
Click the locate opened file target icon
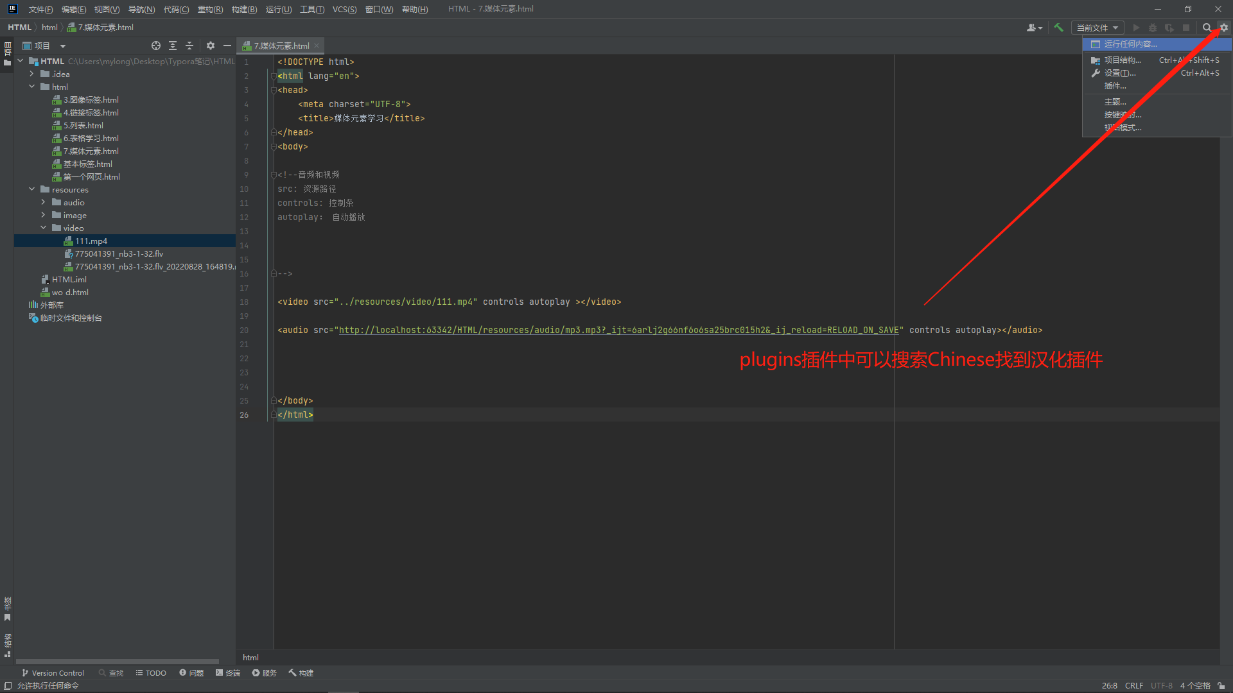click(156, 46)
